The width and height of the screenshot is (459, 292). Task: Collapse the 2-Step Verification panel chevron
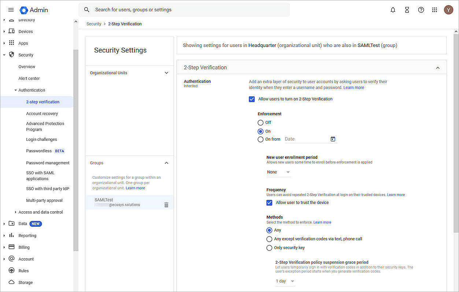click(438, 67)
